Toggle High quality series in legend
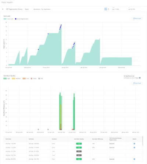 point(7,78)
